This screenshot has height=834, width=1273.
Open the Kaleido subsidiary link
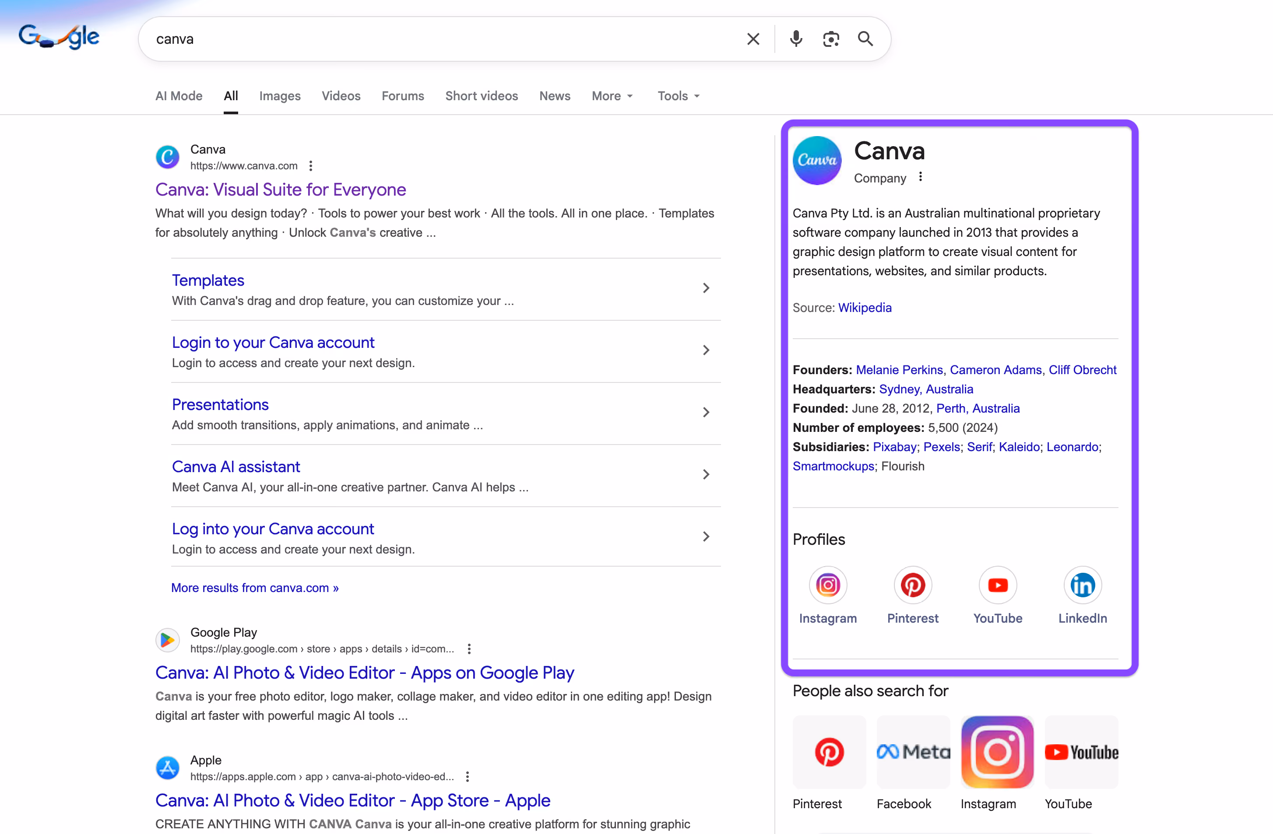point(1019,447)
